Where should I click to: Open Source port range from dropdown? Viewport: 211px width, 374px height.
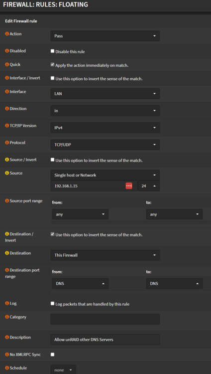[x=80, y=214]
